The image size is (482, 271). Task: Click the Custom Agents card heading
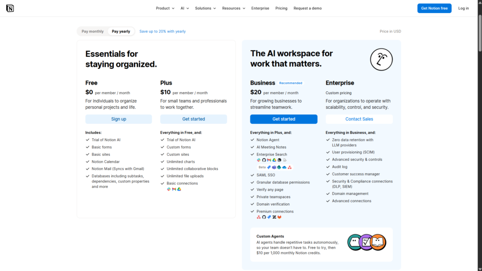(x=270, y=236)
